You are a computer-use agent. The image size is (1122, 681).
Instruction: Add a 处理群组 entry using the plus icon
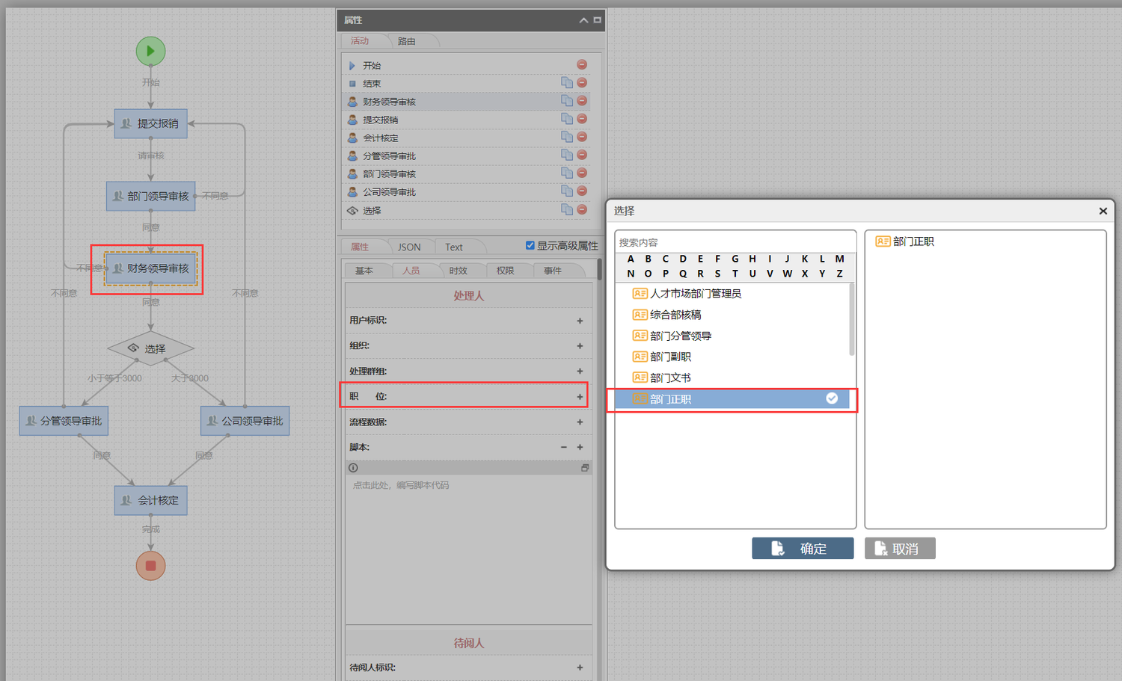580,372
